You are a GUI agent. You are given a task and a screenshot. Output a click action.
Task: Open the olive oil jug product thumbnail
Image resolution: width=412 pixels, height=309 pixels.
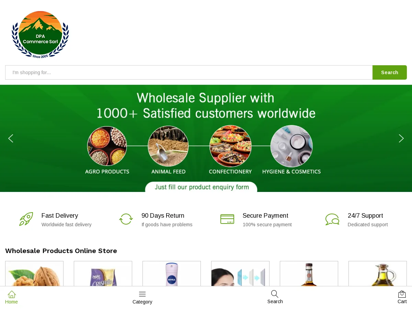378,274
